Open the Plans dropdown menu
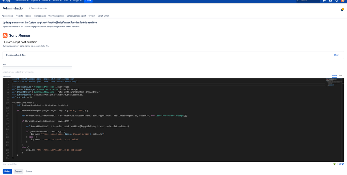This screenshot has height=175, width=347. [x=67, y=1]
